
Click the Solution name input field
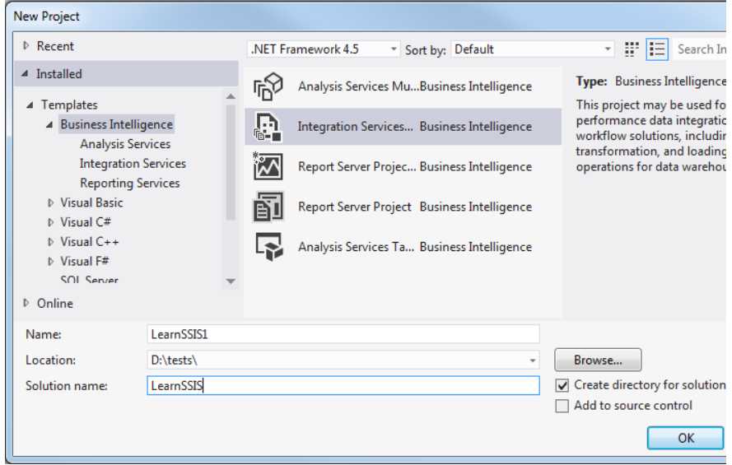[343, 386]
